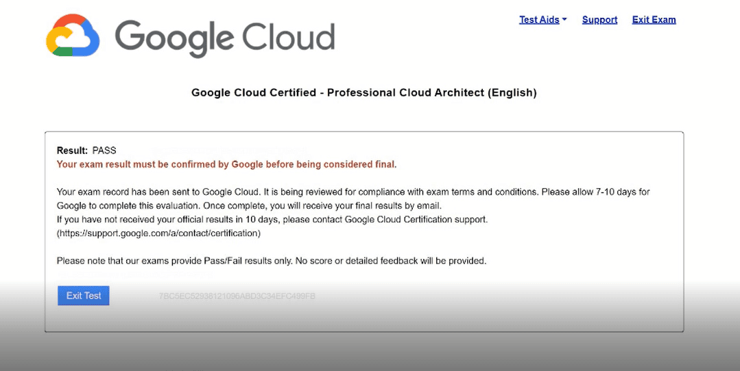The width and height of the screenshot is (740, 371).
Task: Click the faded confirmation code beside Exit Test
Action: point(237,296)
